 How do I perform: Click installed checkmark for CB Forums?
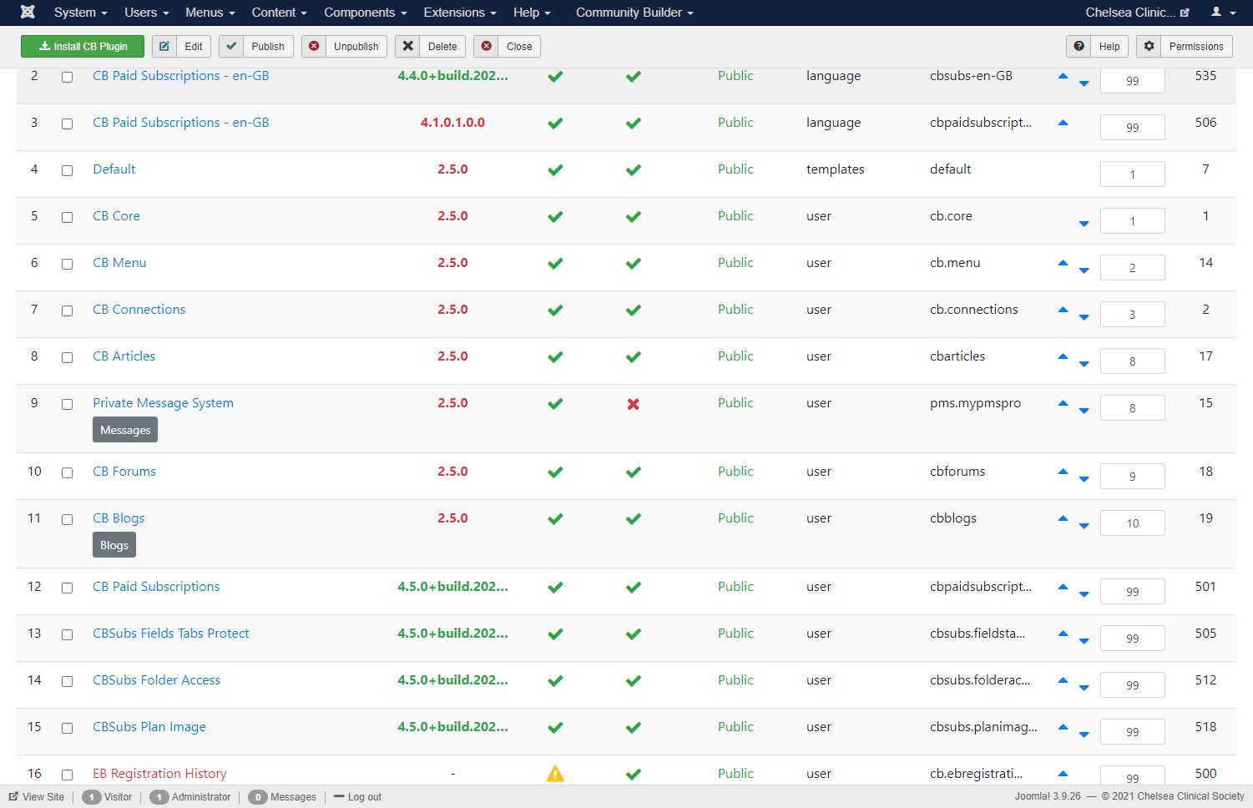pos(555,472)
